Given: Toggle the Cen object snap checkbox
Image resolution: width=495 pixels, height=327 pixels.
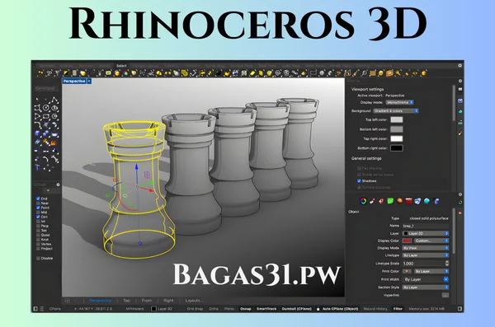Looking at the screenshot, I should click(x=38, y=217).
